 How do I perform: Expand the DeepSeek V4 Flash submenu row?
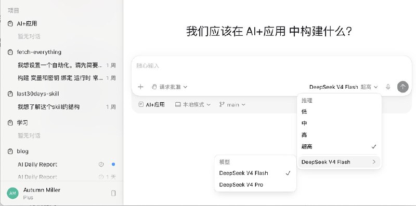pos(340,162)
